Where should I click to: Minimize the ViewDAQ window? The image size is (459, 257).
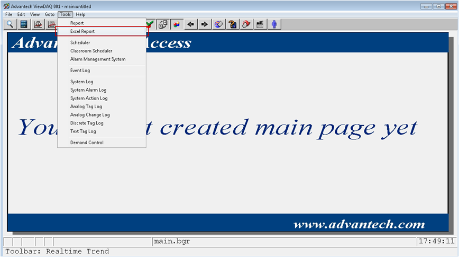click(x=426, y=6)
